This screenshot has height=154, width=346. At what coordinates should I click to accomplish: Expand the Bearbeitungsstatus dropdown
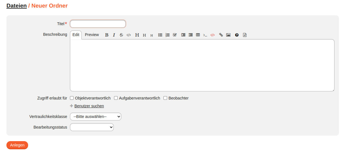(92, 127)
